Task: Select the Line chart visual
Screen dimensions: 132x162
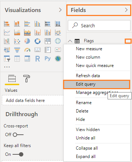Action: (7, 32)
